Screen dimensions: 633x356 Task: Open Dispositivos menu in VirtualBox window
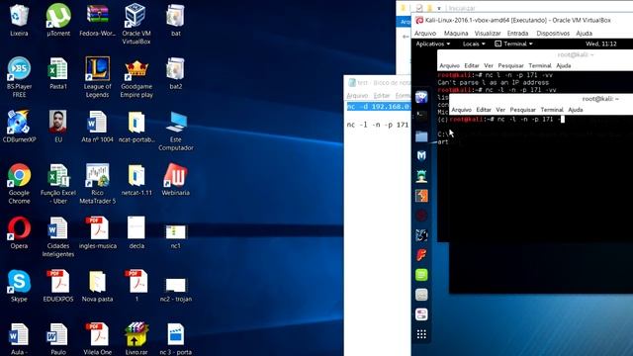click(553, 33)
